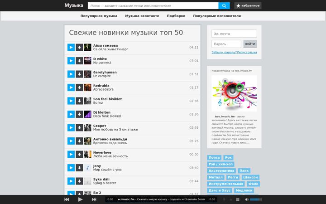The width and height of the screenshot is (326, 204).
Task: Open Забыли пароль? link
Action: coord(224,52)
